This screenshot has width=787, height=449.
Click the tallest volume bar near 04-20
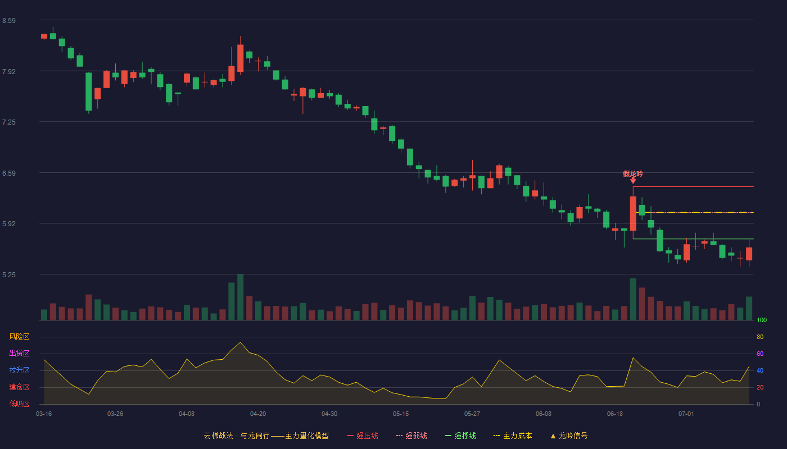pos(240,297)
